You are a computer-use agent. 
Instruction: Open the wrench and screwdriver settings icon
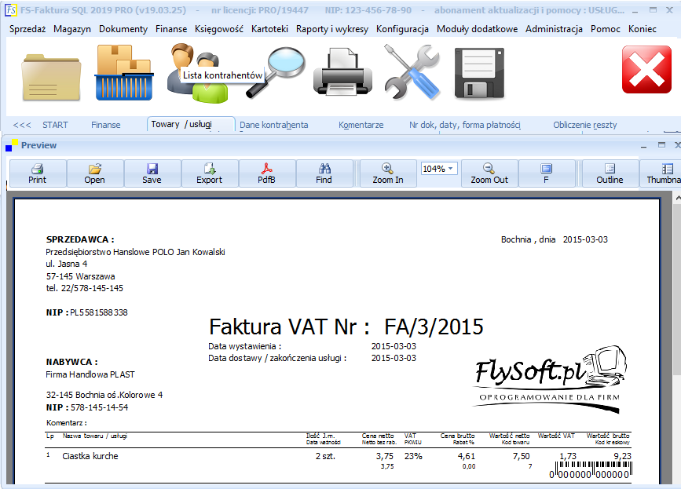(x=412, y=72)
